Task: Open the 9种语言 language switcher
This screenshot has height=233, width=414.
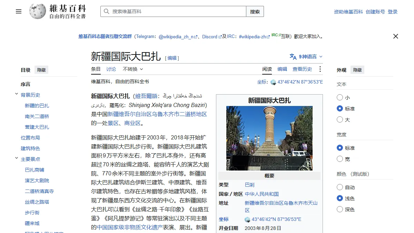Action: (x=306, y=57)
